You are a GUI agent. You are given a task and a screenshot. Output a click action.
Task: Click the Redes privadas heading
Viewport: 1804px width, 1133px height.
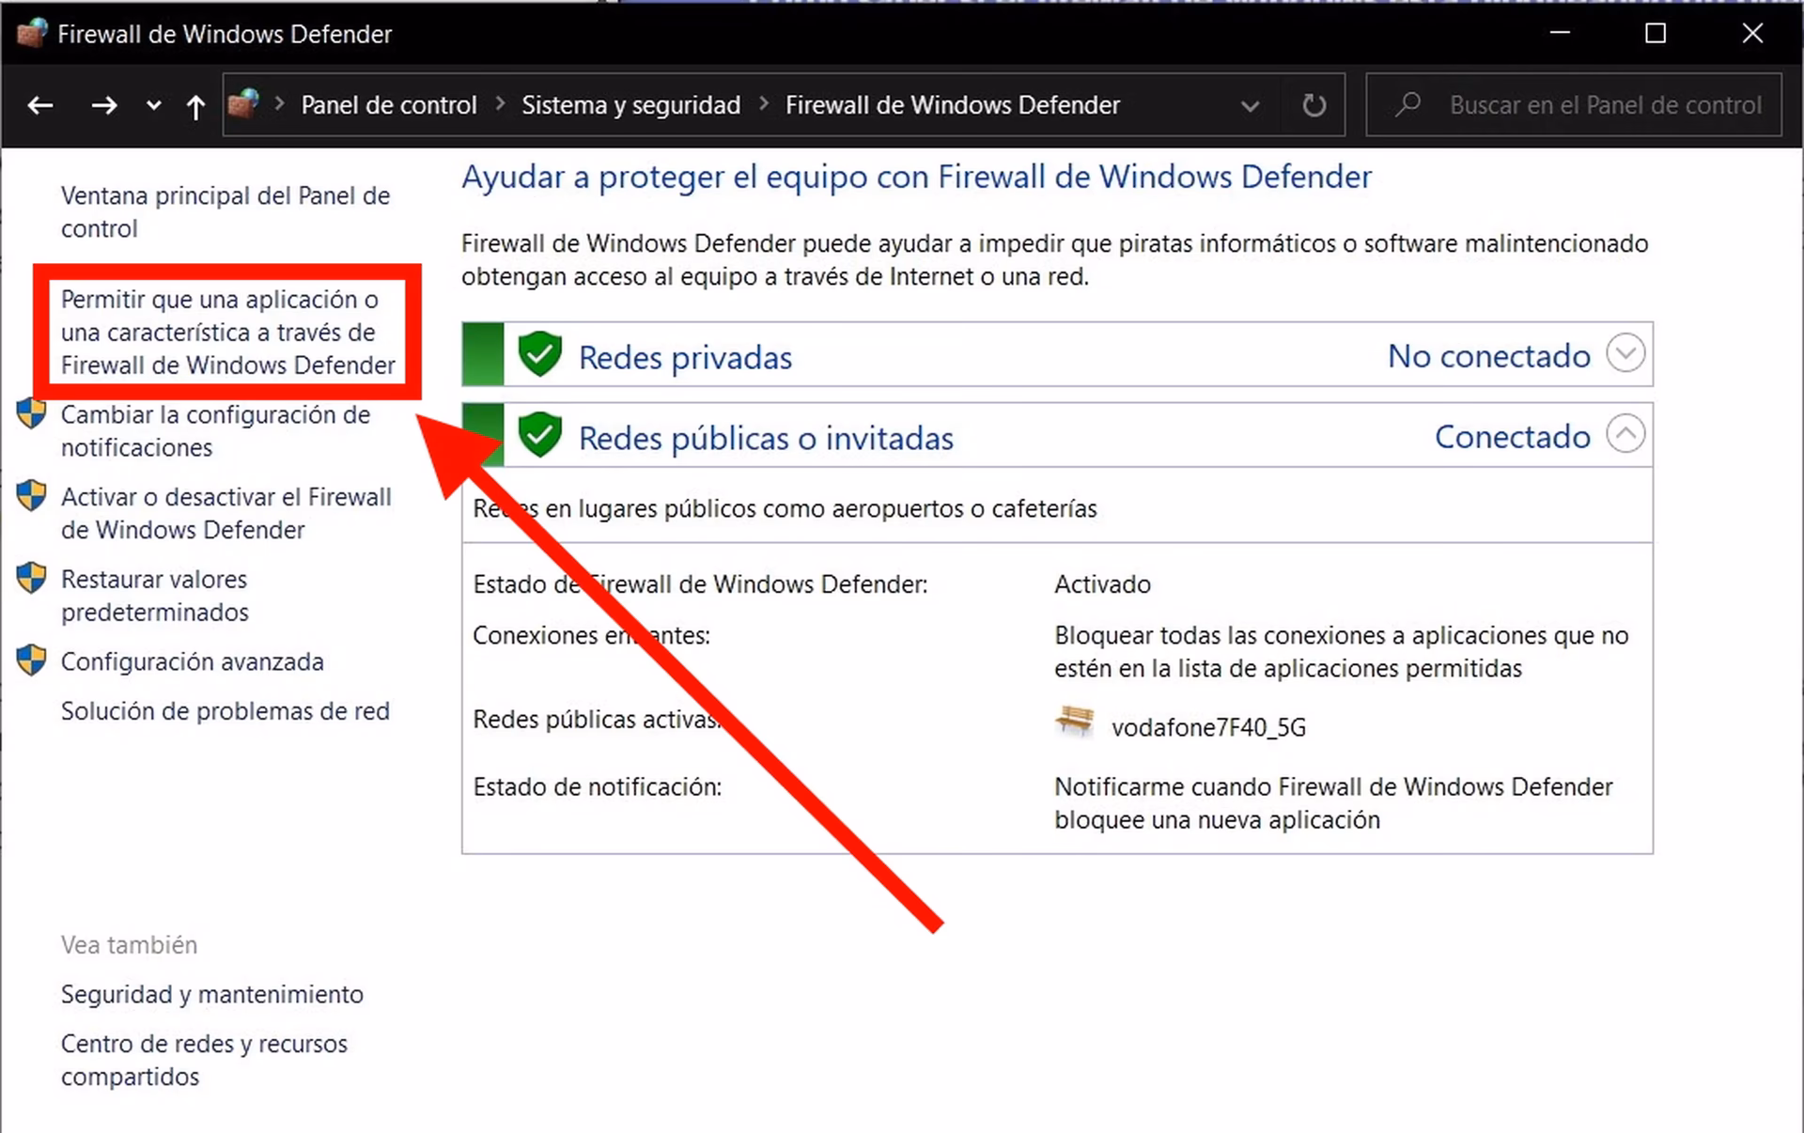pos(685,357)
